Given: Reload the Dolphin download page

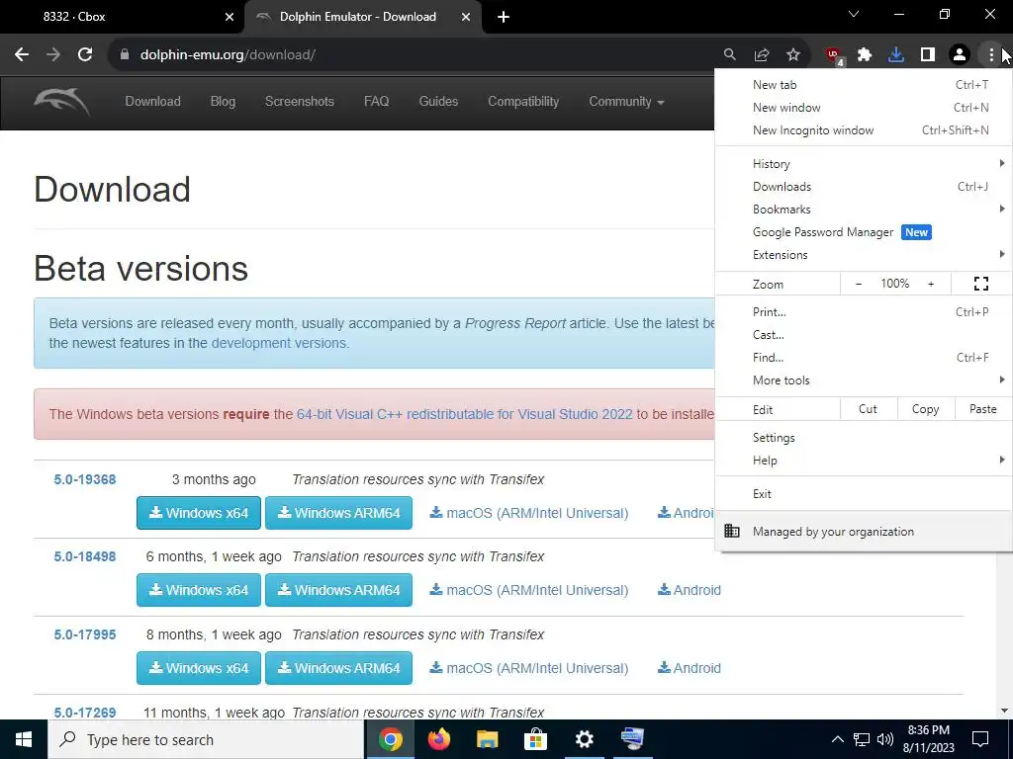Looking at the screenshot, I should [x=85, y=55].
